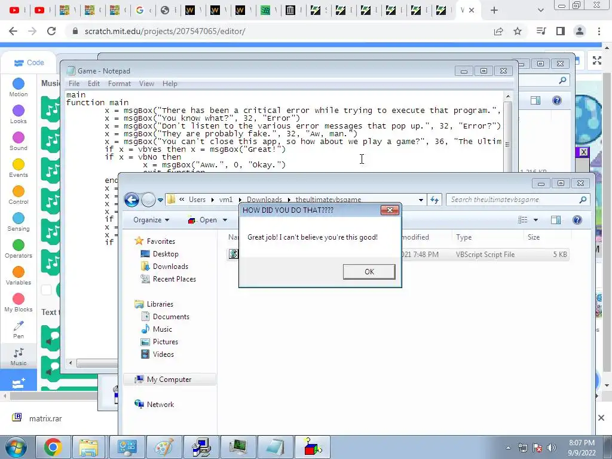Click the vm1 breadcrumb in address bar
The image size is (612, 459).
tap(225, 200)
